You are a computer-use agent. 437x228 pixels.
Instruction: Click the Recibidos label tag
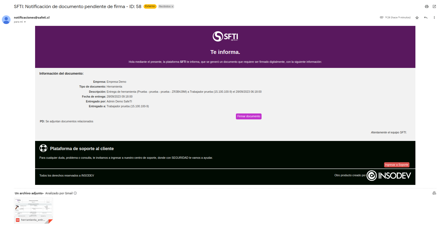click(x=165, y=6)
